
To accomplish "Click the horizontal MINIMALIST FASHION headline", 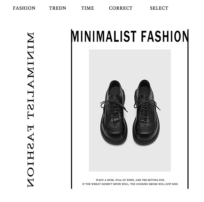I will click(x=130, y=36).
